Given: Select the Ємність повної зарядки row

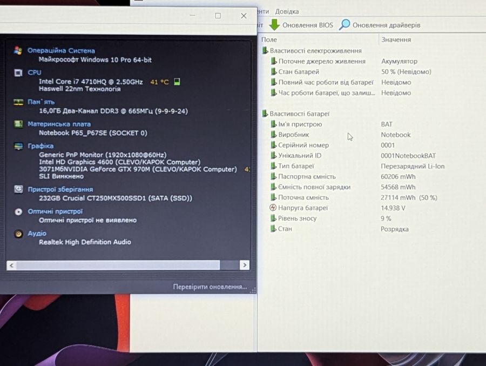Looking at the screenshot, I should (x=372, y=187).
